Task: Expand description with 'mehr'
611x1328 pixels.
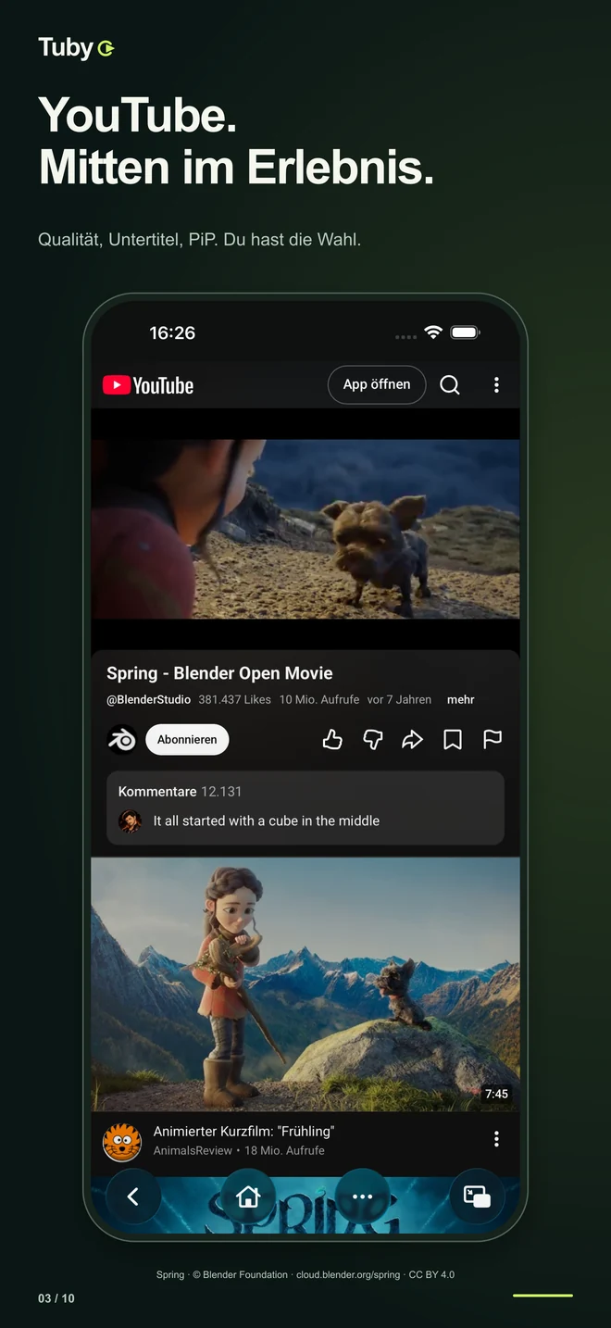Action: [x=460, y=700]
